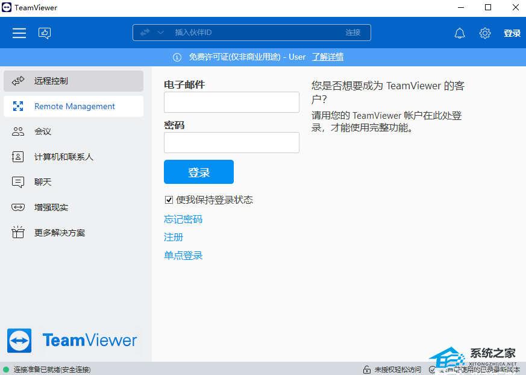Click the TeamViewer logo at bottom left
Image resolution: width=526 pixels, height=375 pixels.
72,341
